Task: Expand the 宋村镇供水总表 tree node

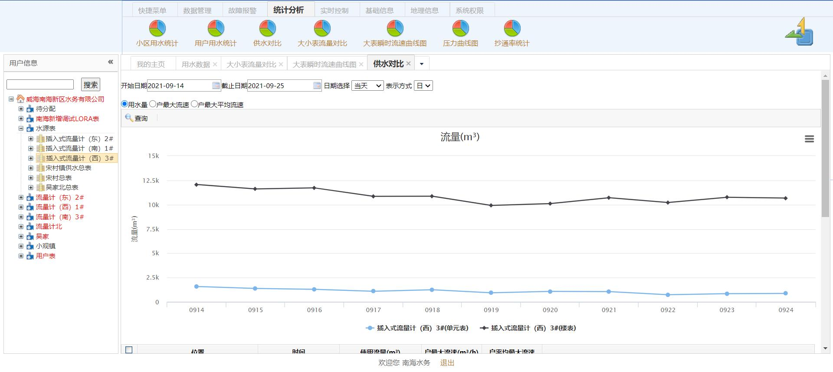Action: [31, 168]
